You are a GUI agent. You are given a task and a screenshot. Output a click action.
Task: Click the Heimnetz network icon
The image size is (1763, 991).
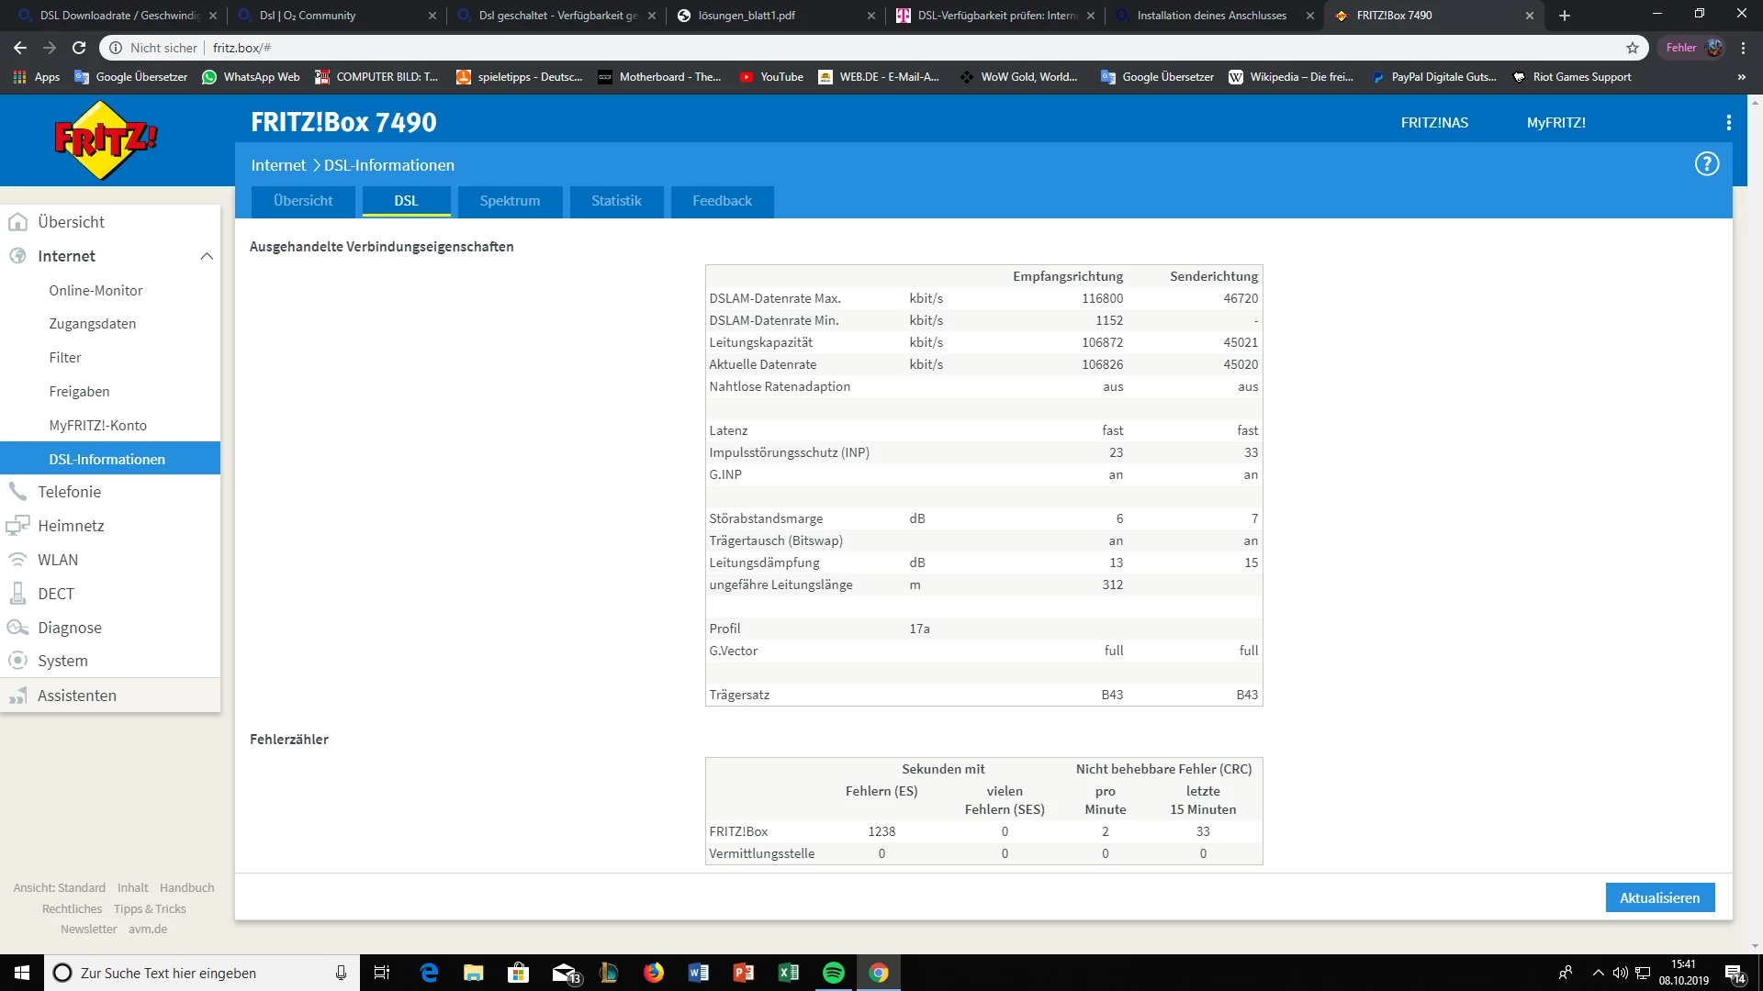17,526
